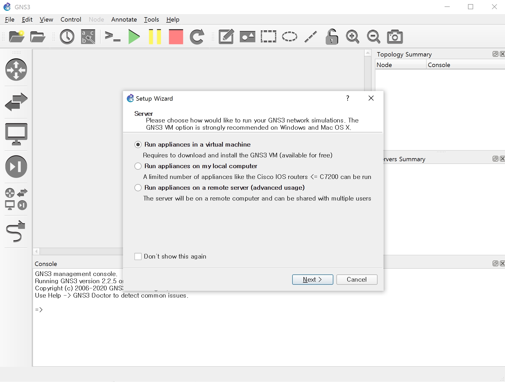Open the Tools menu
This screenshot has width=505, height=382.
click(x=151, y=20)
